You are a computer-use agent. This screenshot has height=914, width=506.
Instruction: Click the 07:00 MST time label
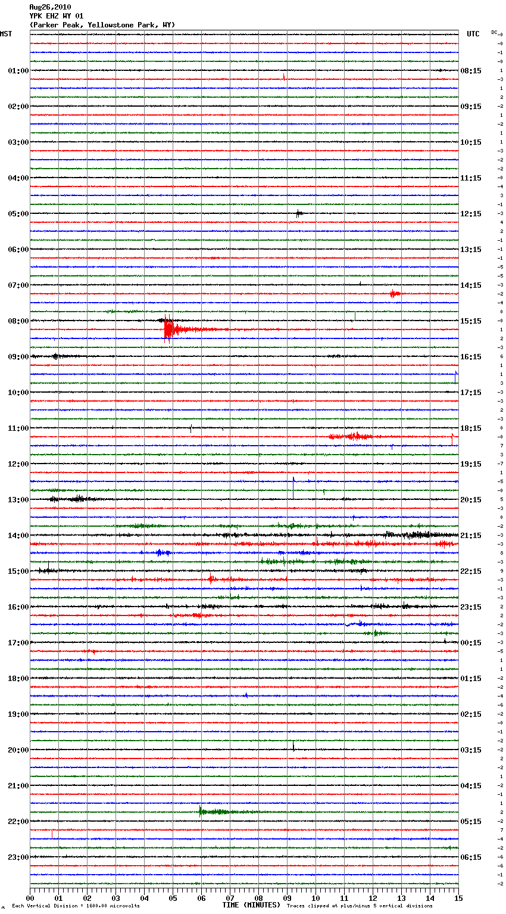pos(18,285)
